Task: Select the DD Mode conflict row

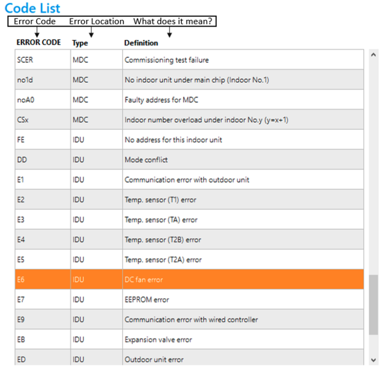Action: click(189, 159)
